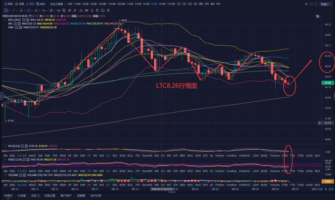Screen dimensions: 335x200
Task: Select the wave pattern tool
Action: point(44,10)
